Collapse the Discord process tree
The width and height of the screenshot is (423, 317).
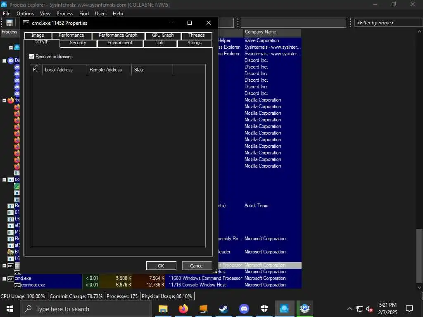4,61
